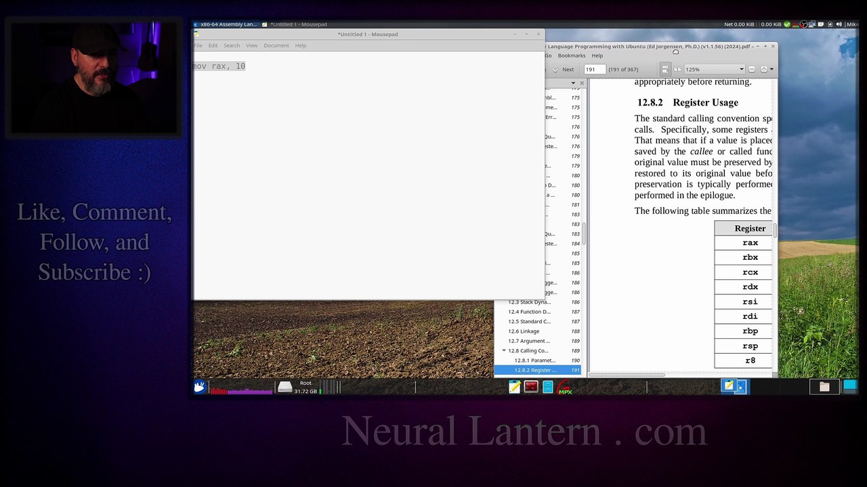Open Mousepad Document menu

pos(276,45)
